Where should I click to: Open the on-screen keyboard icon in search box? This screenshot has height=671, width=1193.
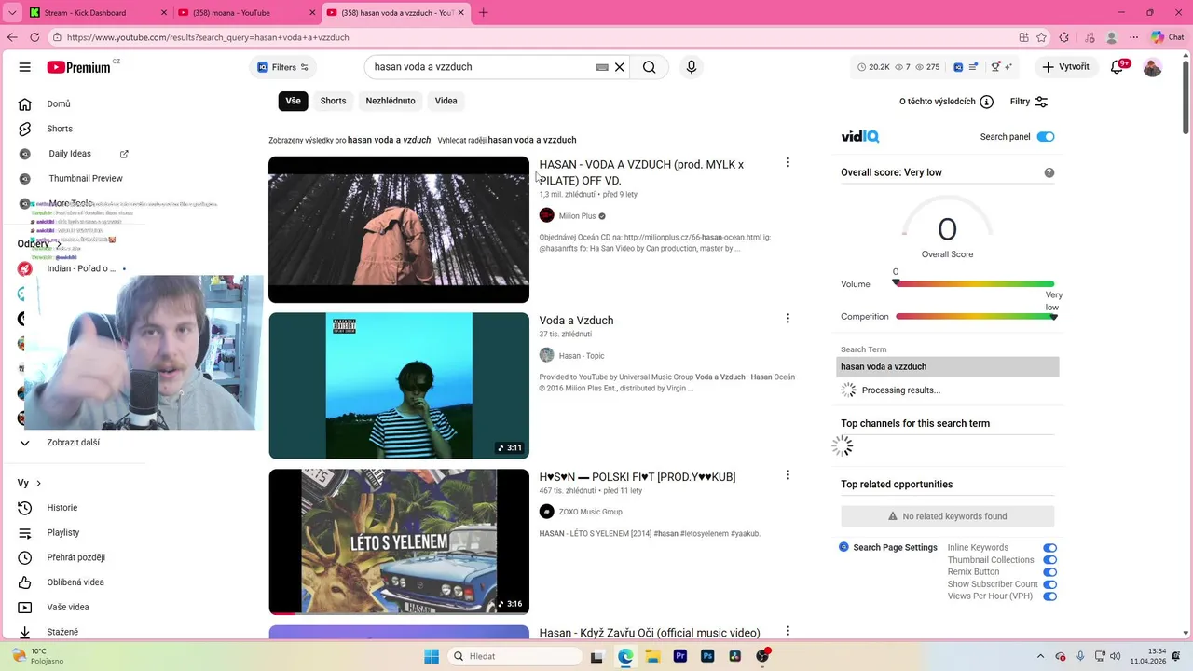point(602,67)
